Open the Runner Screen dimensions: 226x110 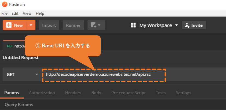(73, 25)
